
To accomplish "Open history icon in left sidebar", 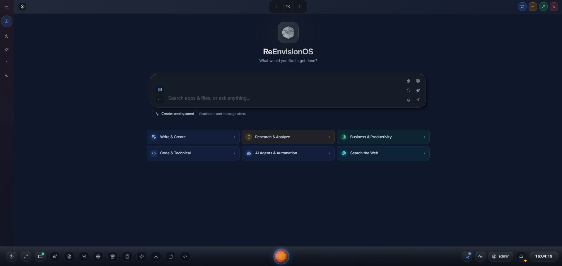I will [x=6, y=36].
